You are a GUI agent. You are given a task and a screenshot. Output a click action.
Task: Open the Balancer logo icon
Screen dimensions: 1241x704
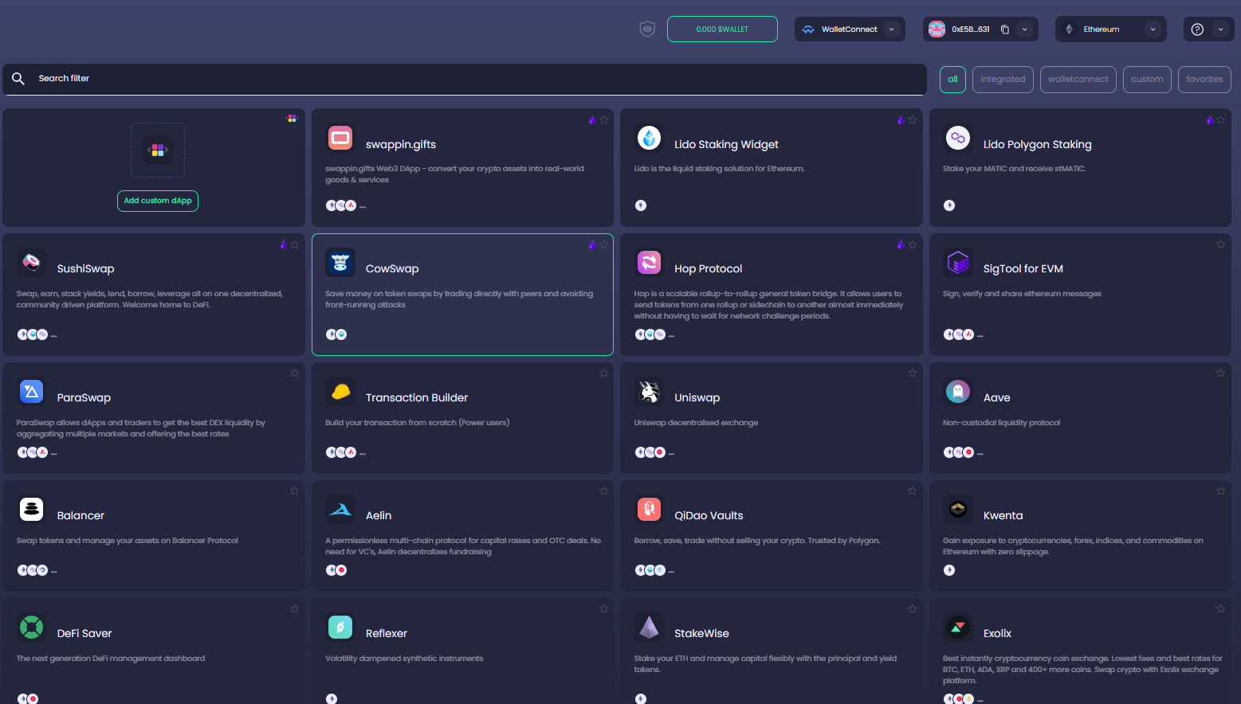(x=31, y=509)
